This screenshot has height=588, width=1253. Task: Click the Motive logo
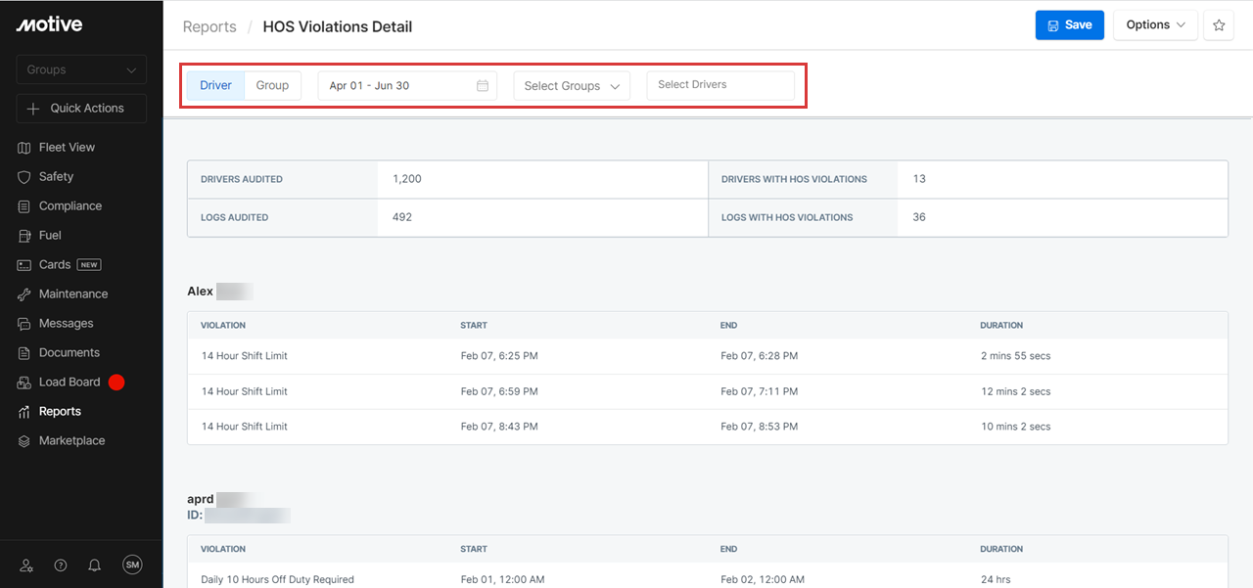click(50, 24)
